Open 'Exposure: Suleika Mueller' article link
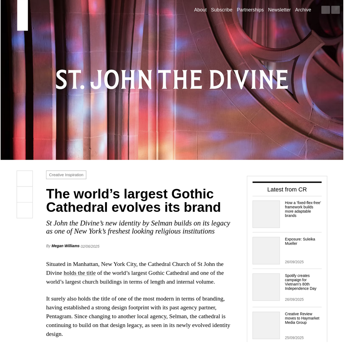Screen dimensions: 346x351 click(300, 241)
